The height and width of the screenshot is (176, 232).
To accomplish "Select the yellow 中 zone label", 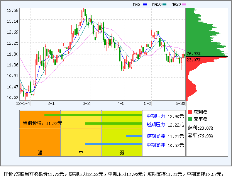I will coord(81,152).
